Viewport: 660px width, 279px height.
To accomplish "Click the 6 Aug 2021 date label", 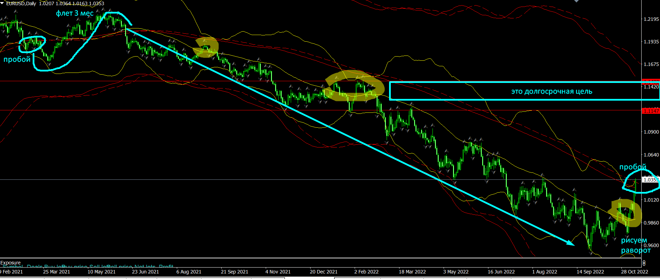I will (189, 272).
